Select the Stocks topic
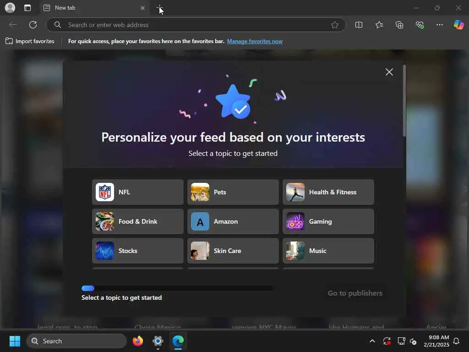 coord(137,251)
